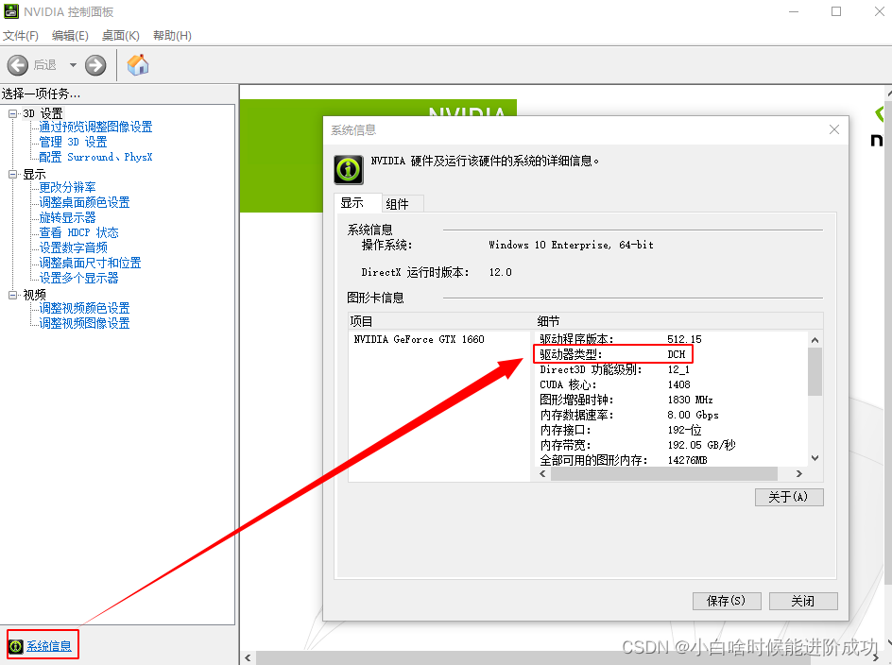Select the 3D 设置 tree label
The width and height of the screenshot is (892, 665).
(43, 113)
